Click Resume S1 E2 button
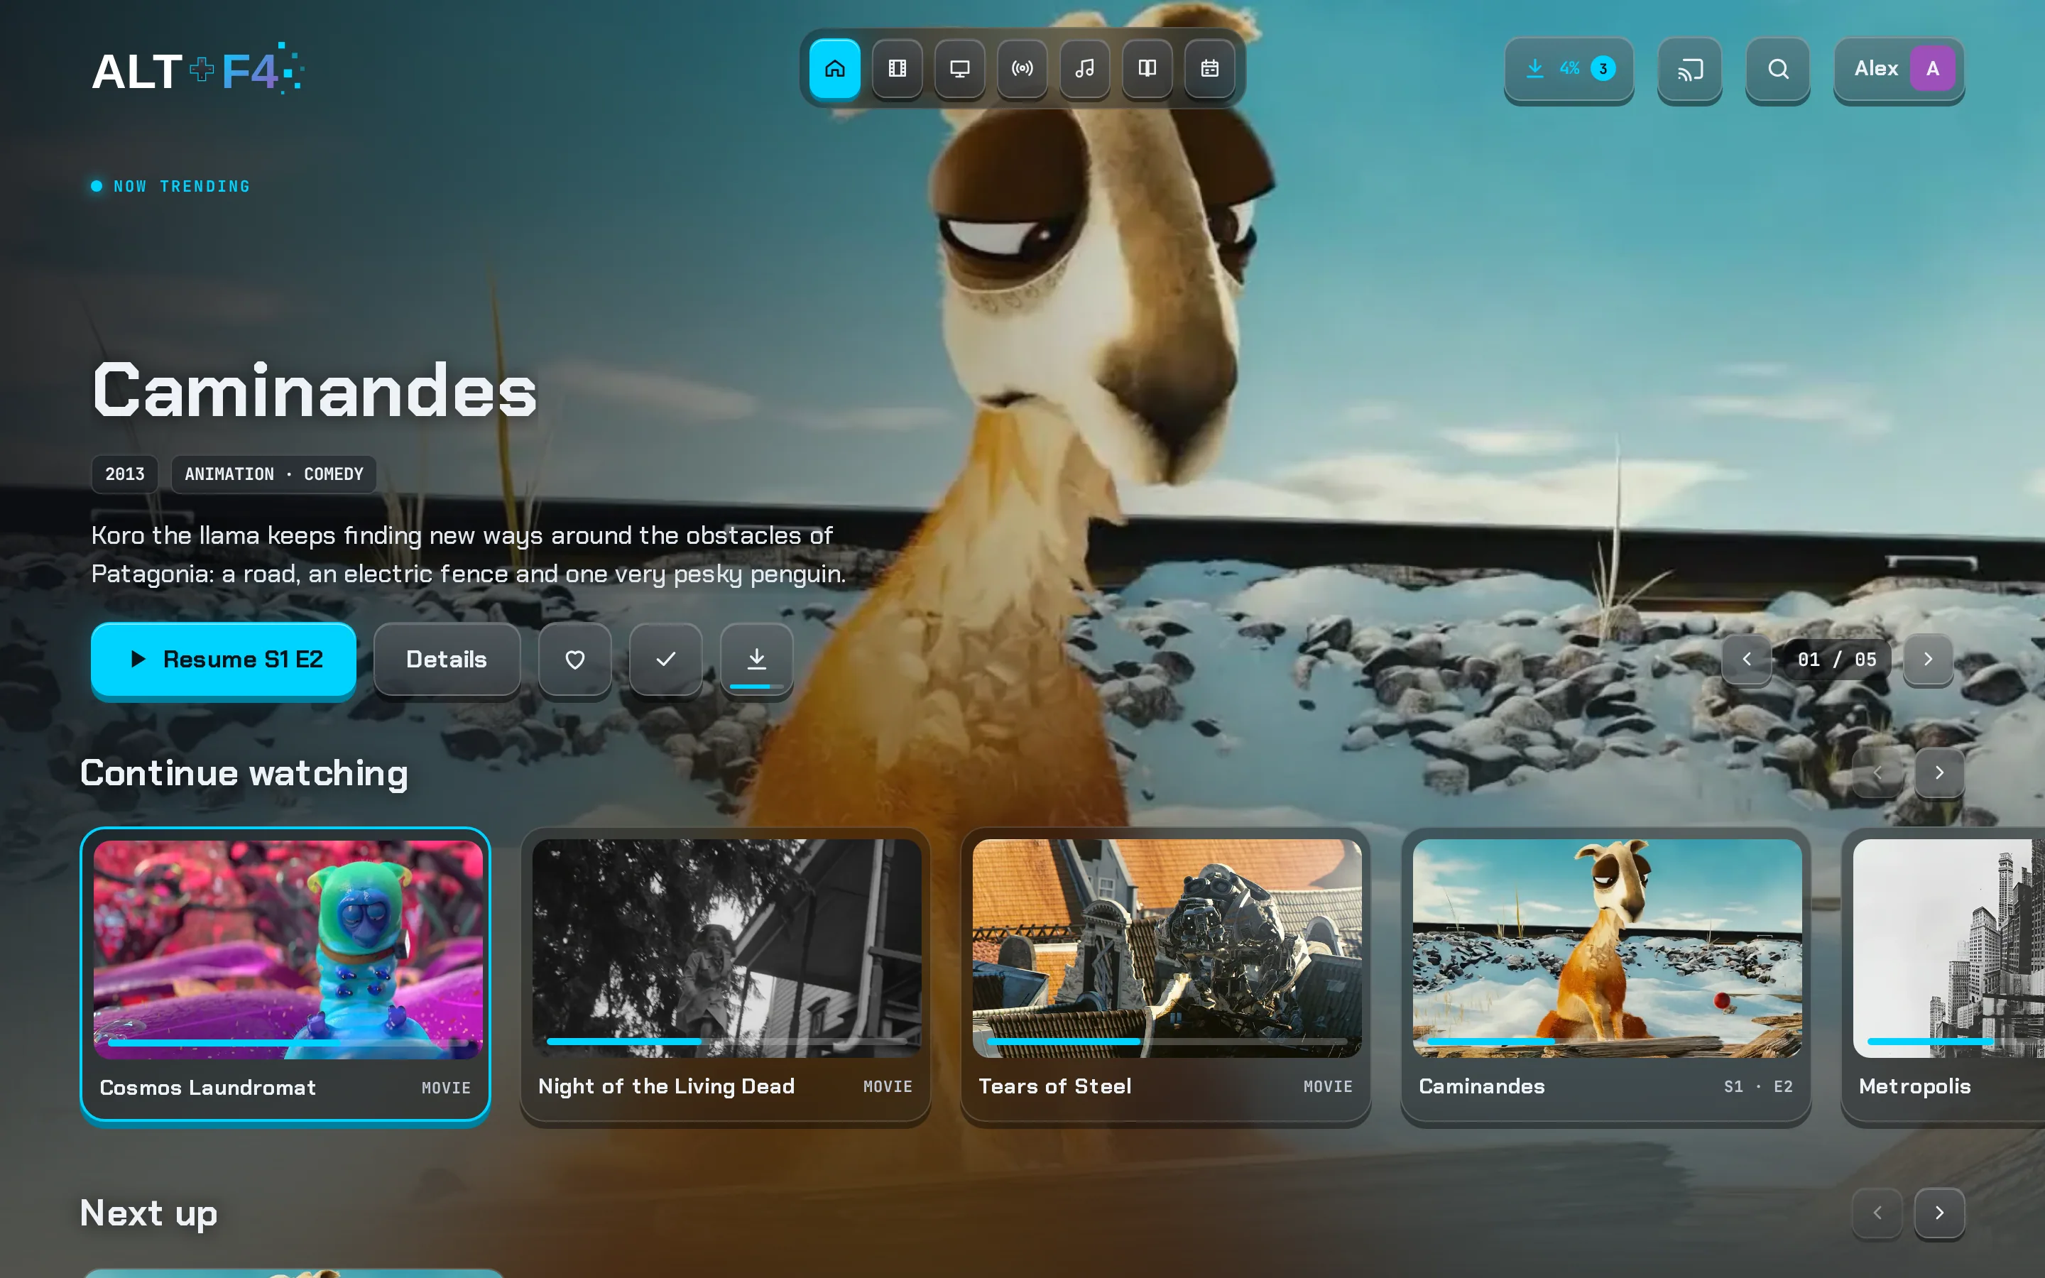2045x1278 pixels. click(x=223, y=660)
